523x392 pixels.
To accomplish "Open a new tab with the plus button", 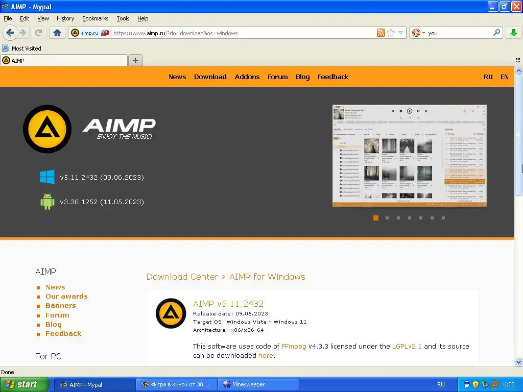I will point(135,60).
